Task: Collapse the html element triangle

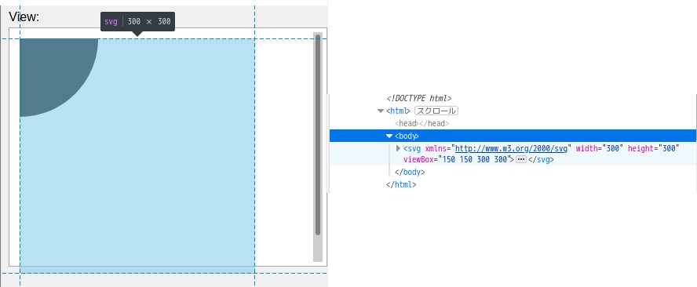Action: (x=381, y=111)
